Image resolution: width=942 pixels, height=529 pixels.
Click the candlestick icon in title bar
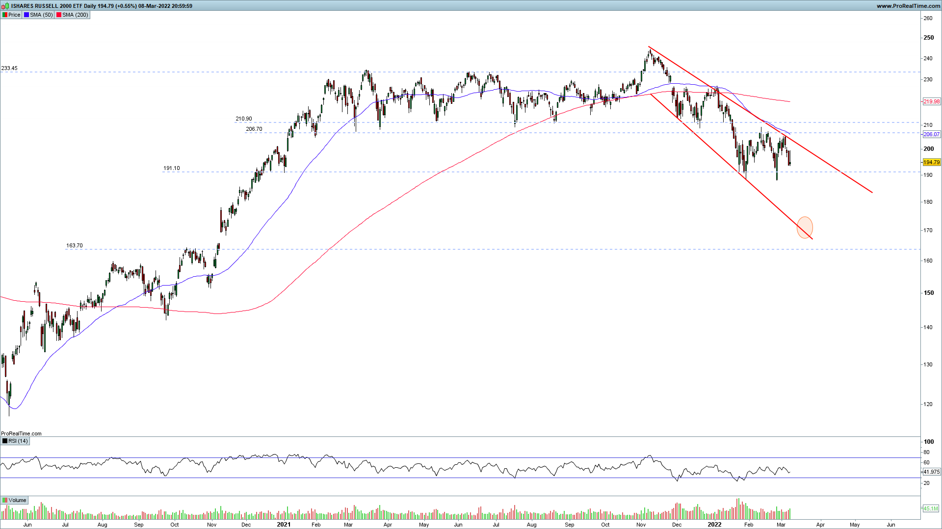tap(6, 6)
